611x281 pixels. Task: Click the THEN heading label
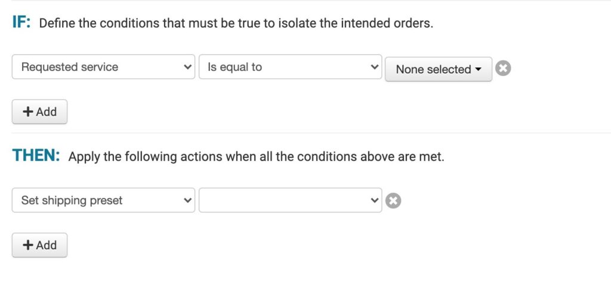36,157
